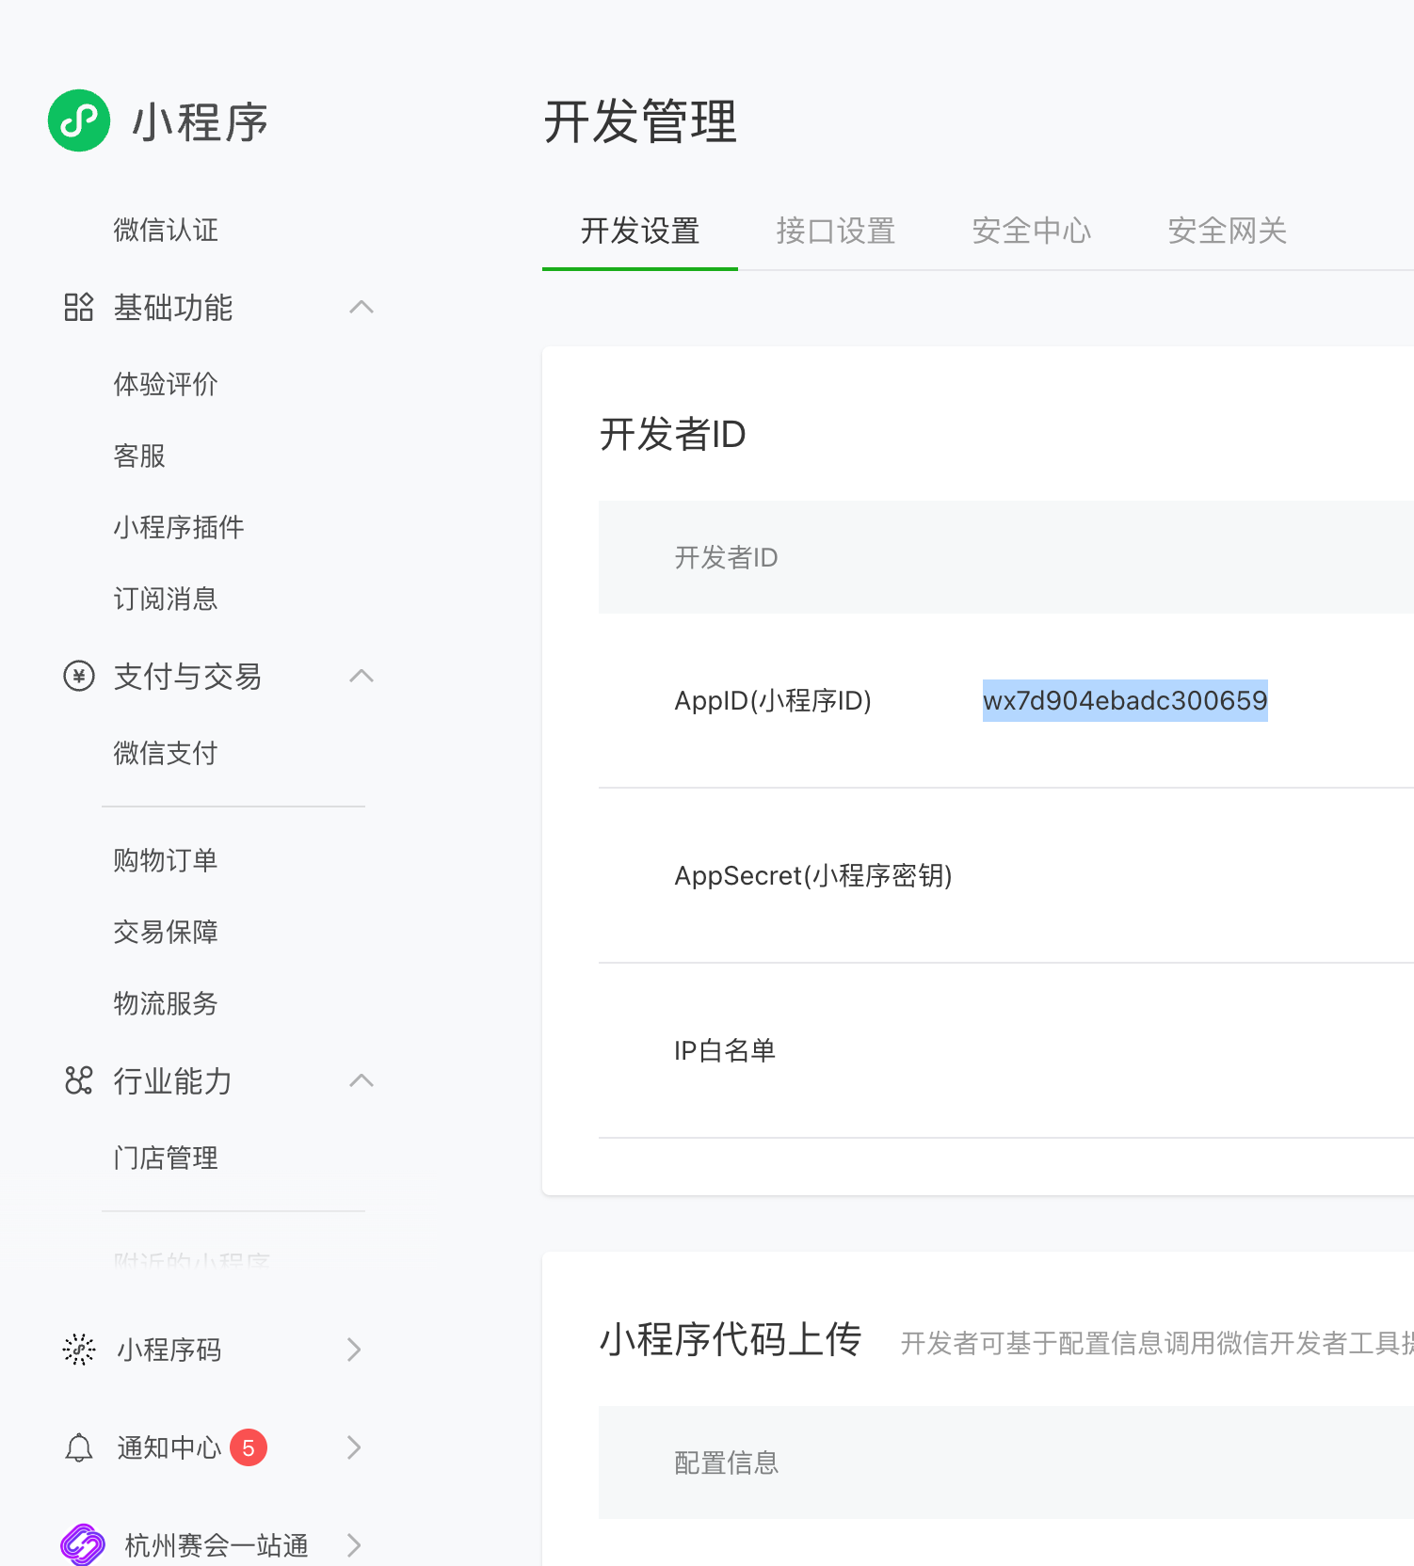Click the 支付与交易 section label

pos(187,676)
